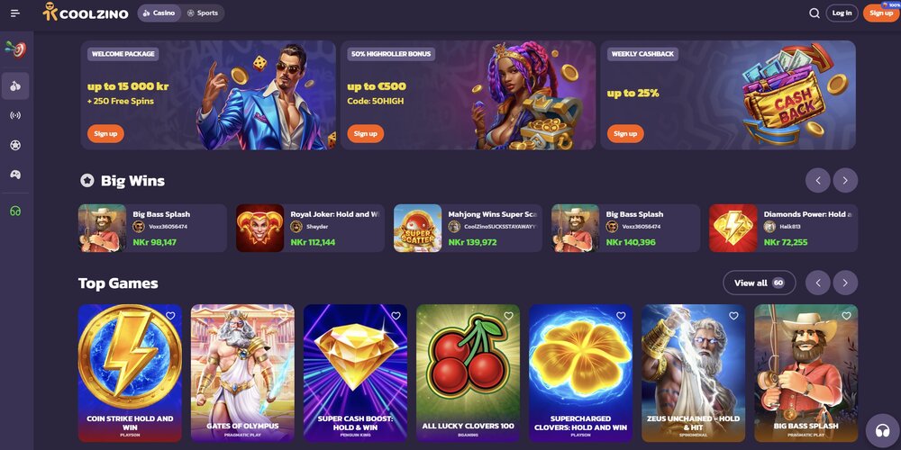The height and width of the screenshot is (450, 901).
Task: Open Zeus Unchained Hold & Hit thumbnail
Action: pyautogui.click(x=693, y=373)
